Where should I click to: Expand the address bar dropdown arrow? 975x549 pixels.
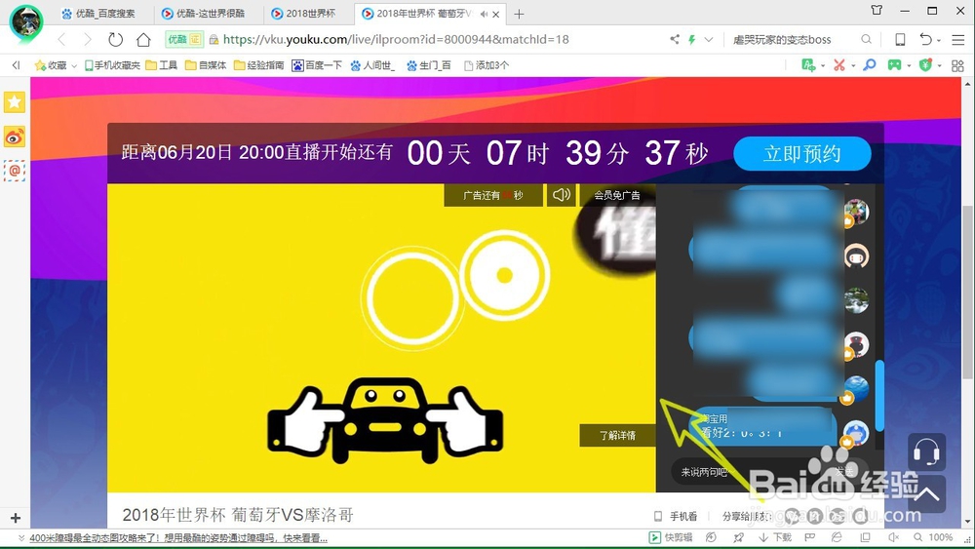708,40
